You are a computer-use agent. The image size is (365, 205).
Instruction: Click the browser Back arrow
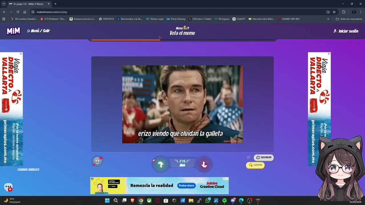[x=4, y=12]
